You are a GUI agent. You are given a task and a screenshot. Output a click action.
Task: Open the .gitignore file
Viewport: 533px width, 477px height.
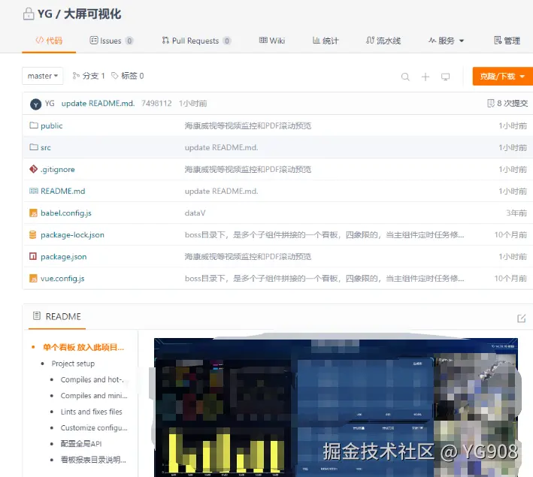tap(57, 169)
